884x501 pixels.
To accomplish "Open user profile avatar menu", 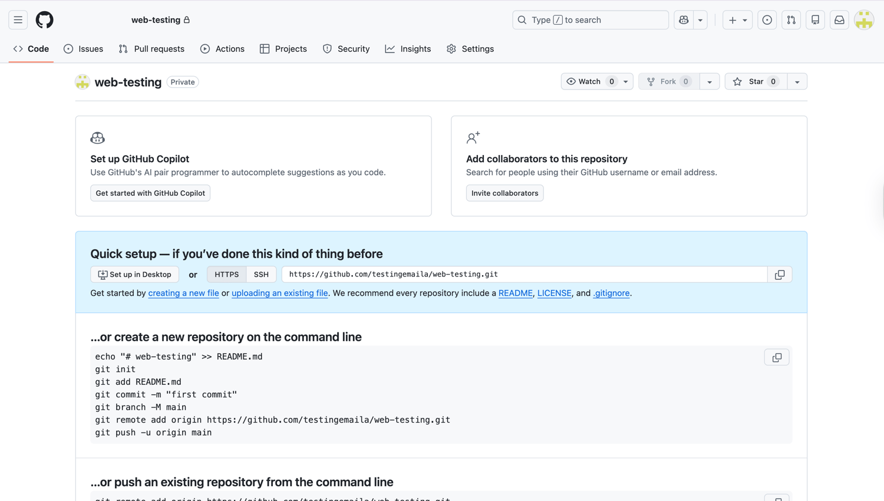I will pyautogui.click(x=864, y=20).
